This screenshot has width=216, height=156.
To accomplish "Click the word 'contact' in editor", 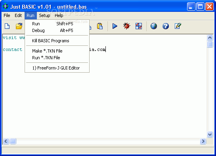I will pyautogui.click(x=13, y=49).
